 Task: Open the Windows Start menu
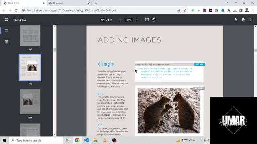click(4, 140)
